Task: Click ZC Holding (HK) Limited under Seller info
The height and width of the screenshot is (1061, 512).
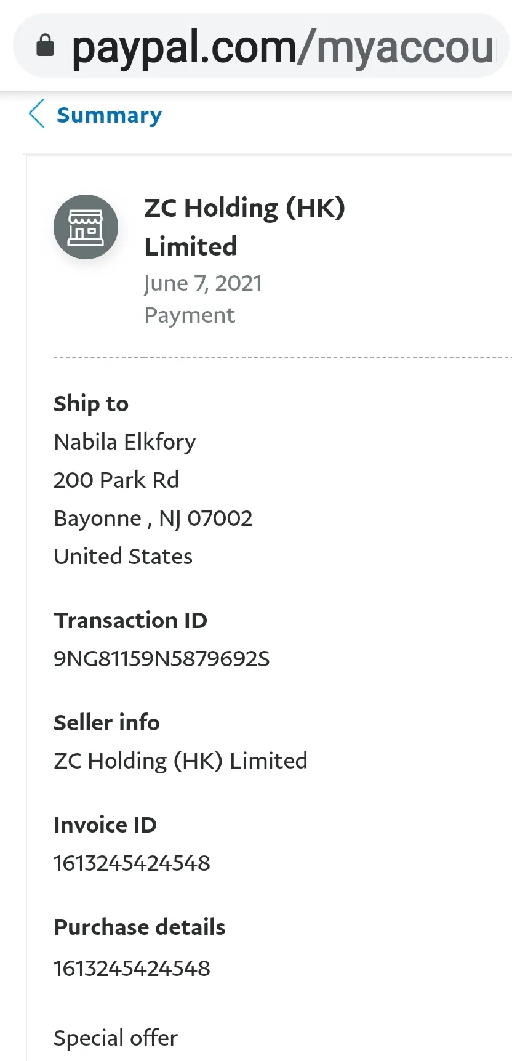Action: [180, 761]
